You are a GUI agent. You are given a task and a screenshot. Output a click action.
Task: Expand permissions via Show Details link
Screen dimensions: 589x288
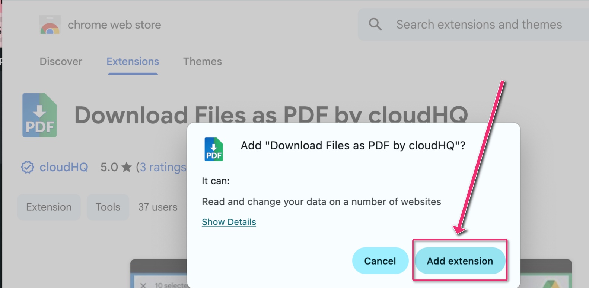(229, 222)
